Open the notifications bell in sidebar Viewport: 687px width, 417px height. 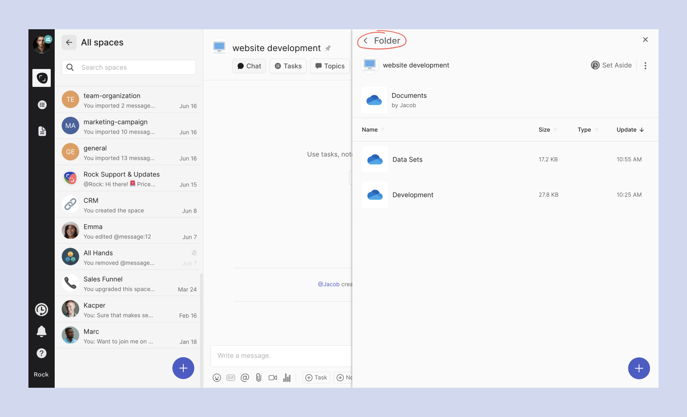[x=42, y=331]
